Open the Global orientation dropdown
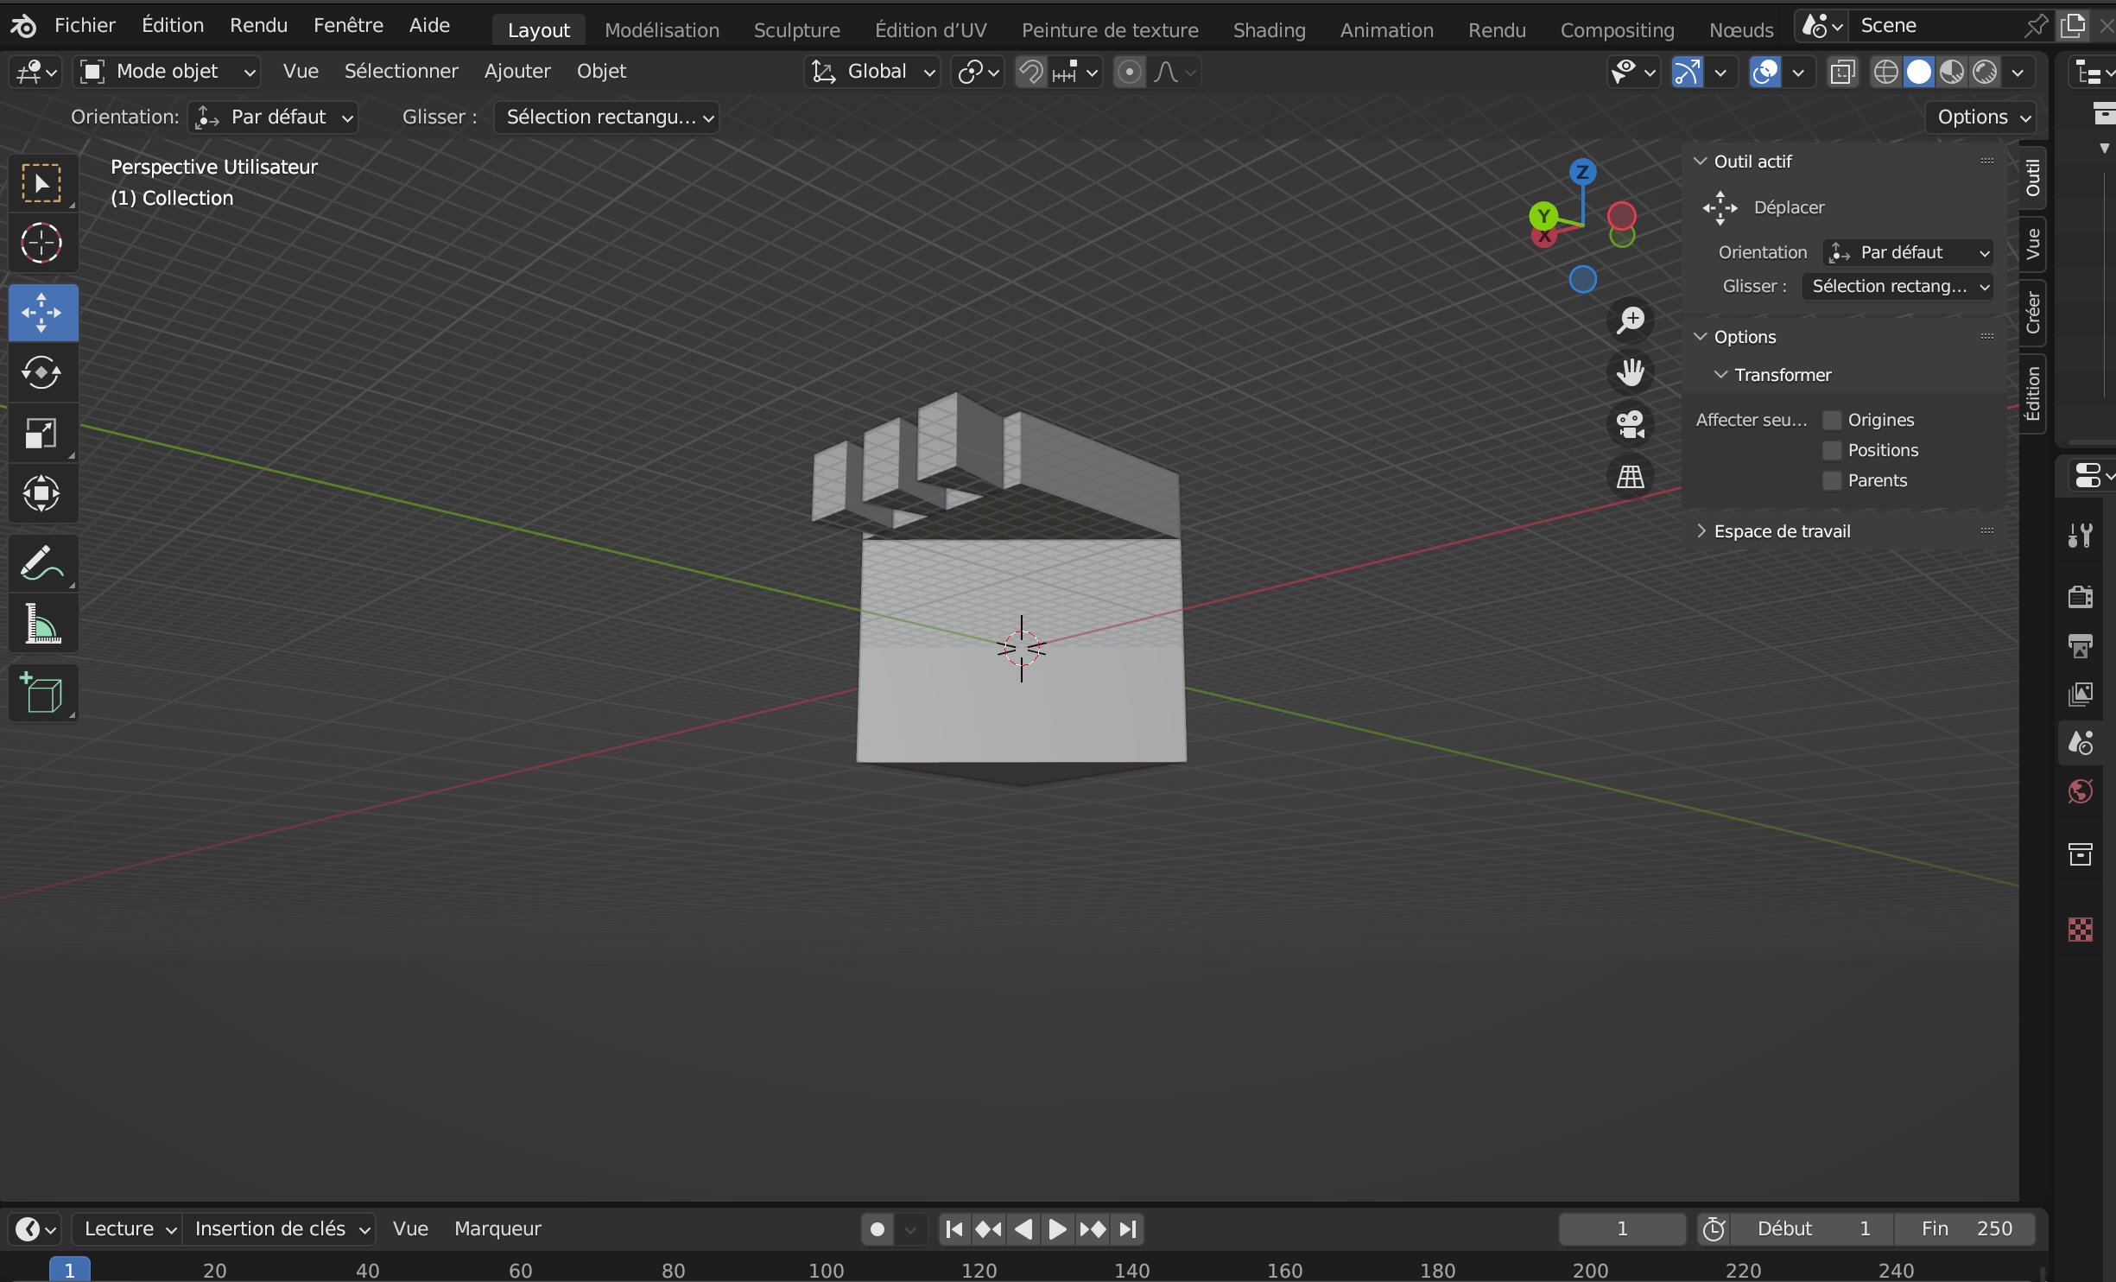Viewport: 2116px width, 1282px height. (x=874, y=72)
